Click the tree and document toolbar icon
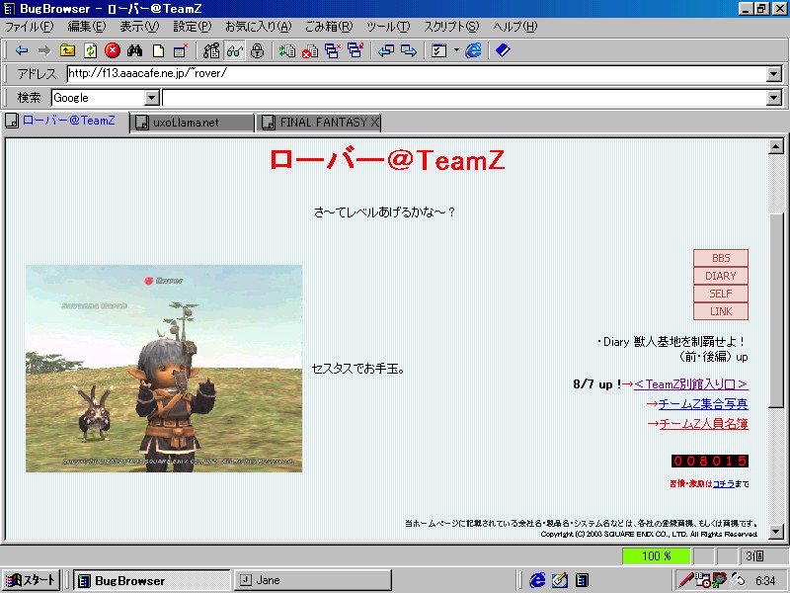The height and width of the screenshot is (593, 790). point(211,50)
